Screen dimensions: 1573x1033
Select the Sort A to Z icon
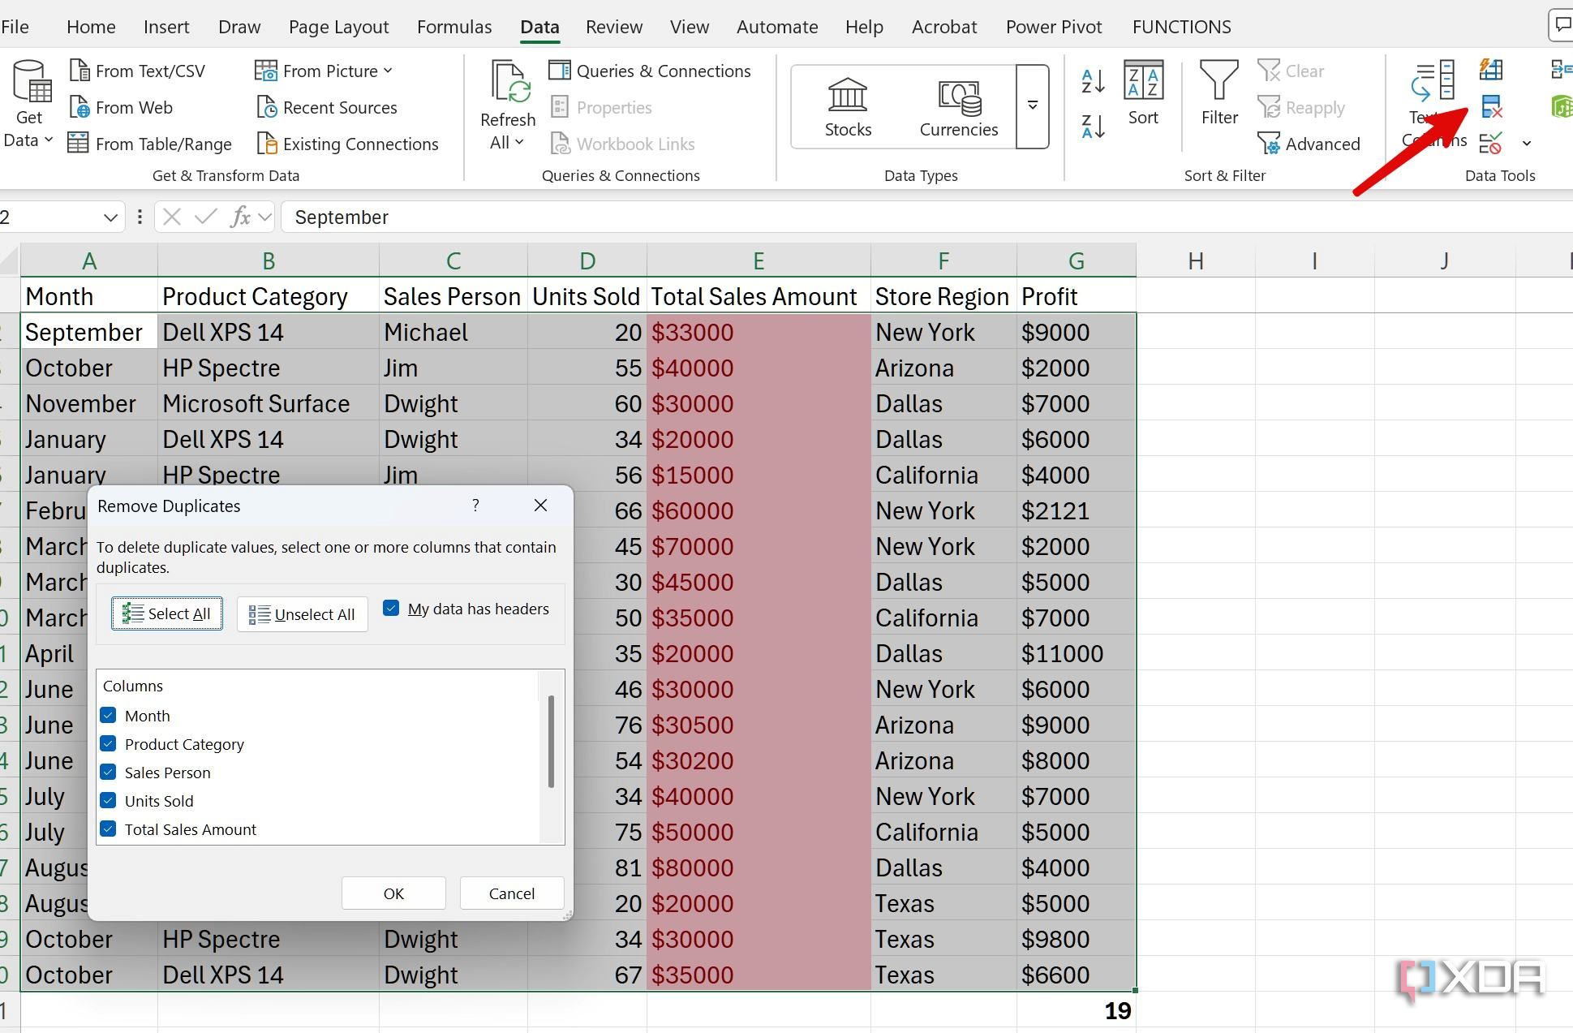point(1091,80)
